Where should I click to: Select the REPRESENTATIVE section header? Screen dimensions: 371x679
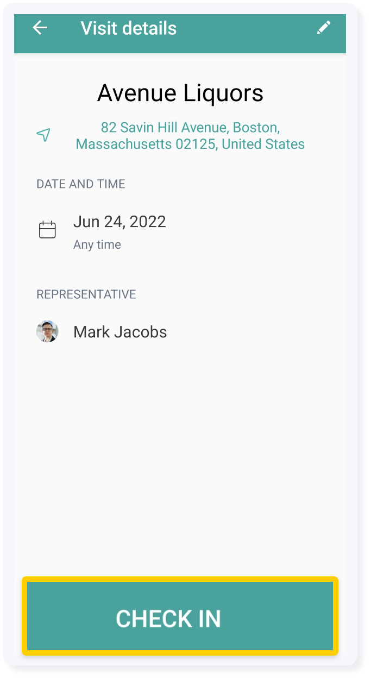[x=85, y=294]
